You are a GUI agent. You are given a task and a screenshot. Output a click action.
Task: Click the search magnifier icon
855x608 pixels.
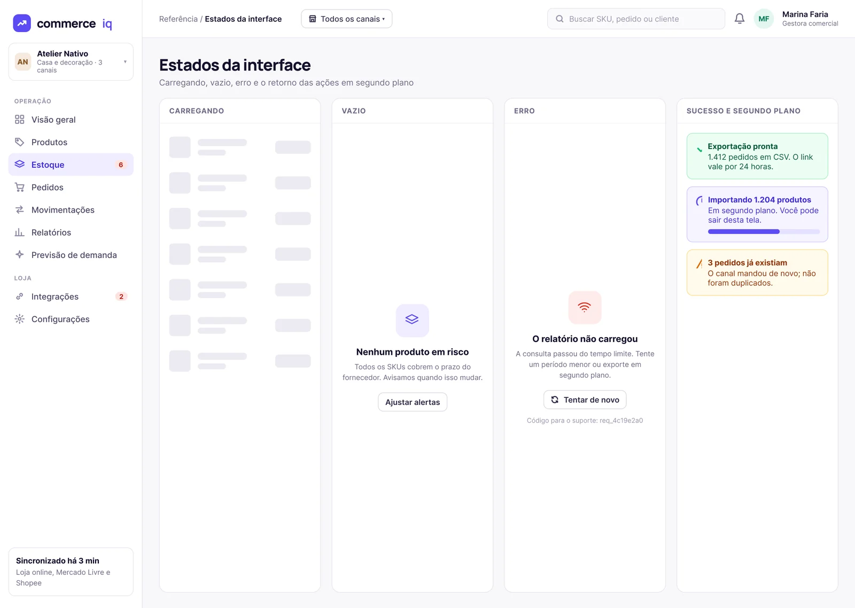tap(559, 19)
